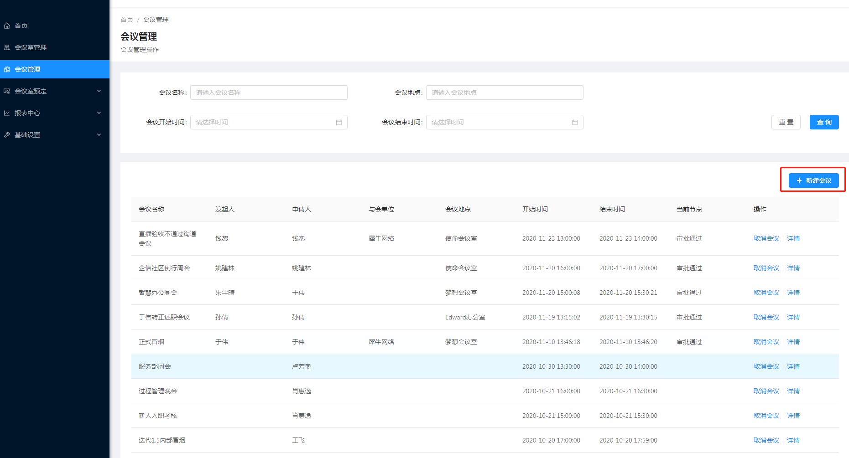The height and width of the screenshot is (458, 849).
Task: Click the home icon in sidebar
Action: click(7, 26)
